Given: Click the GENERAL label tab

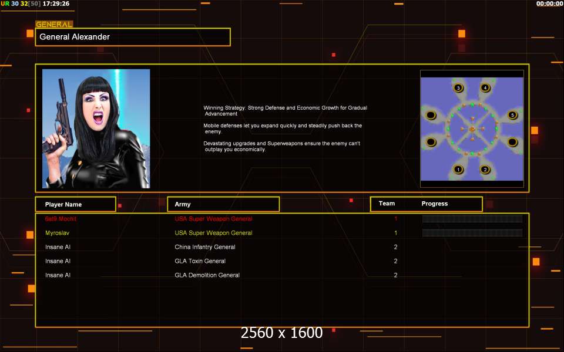Looking at the screenshot, I should coord(54,25).
